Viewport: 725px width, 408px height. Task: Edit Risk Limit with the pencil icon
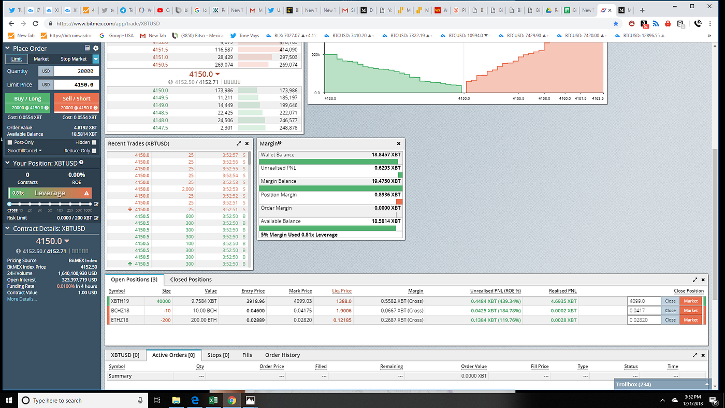click(96, 218)
